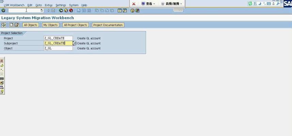Click 'Create GL account' text beside Project

[89, 38]
